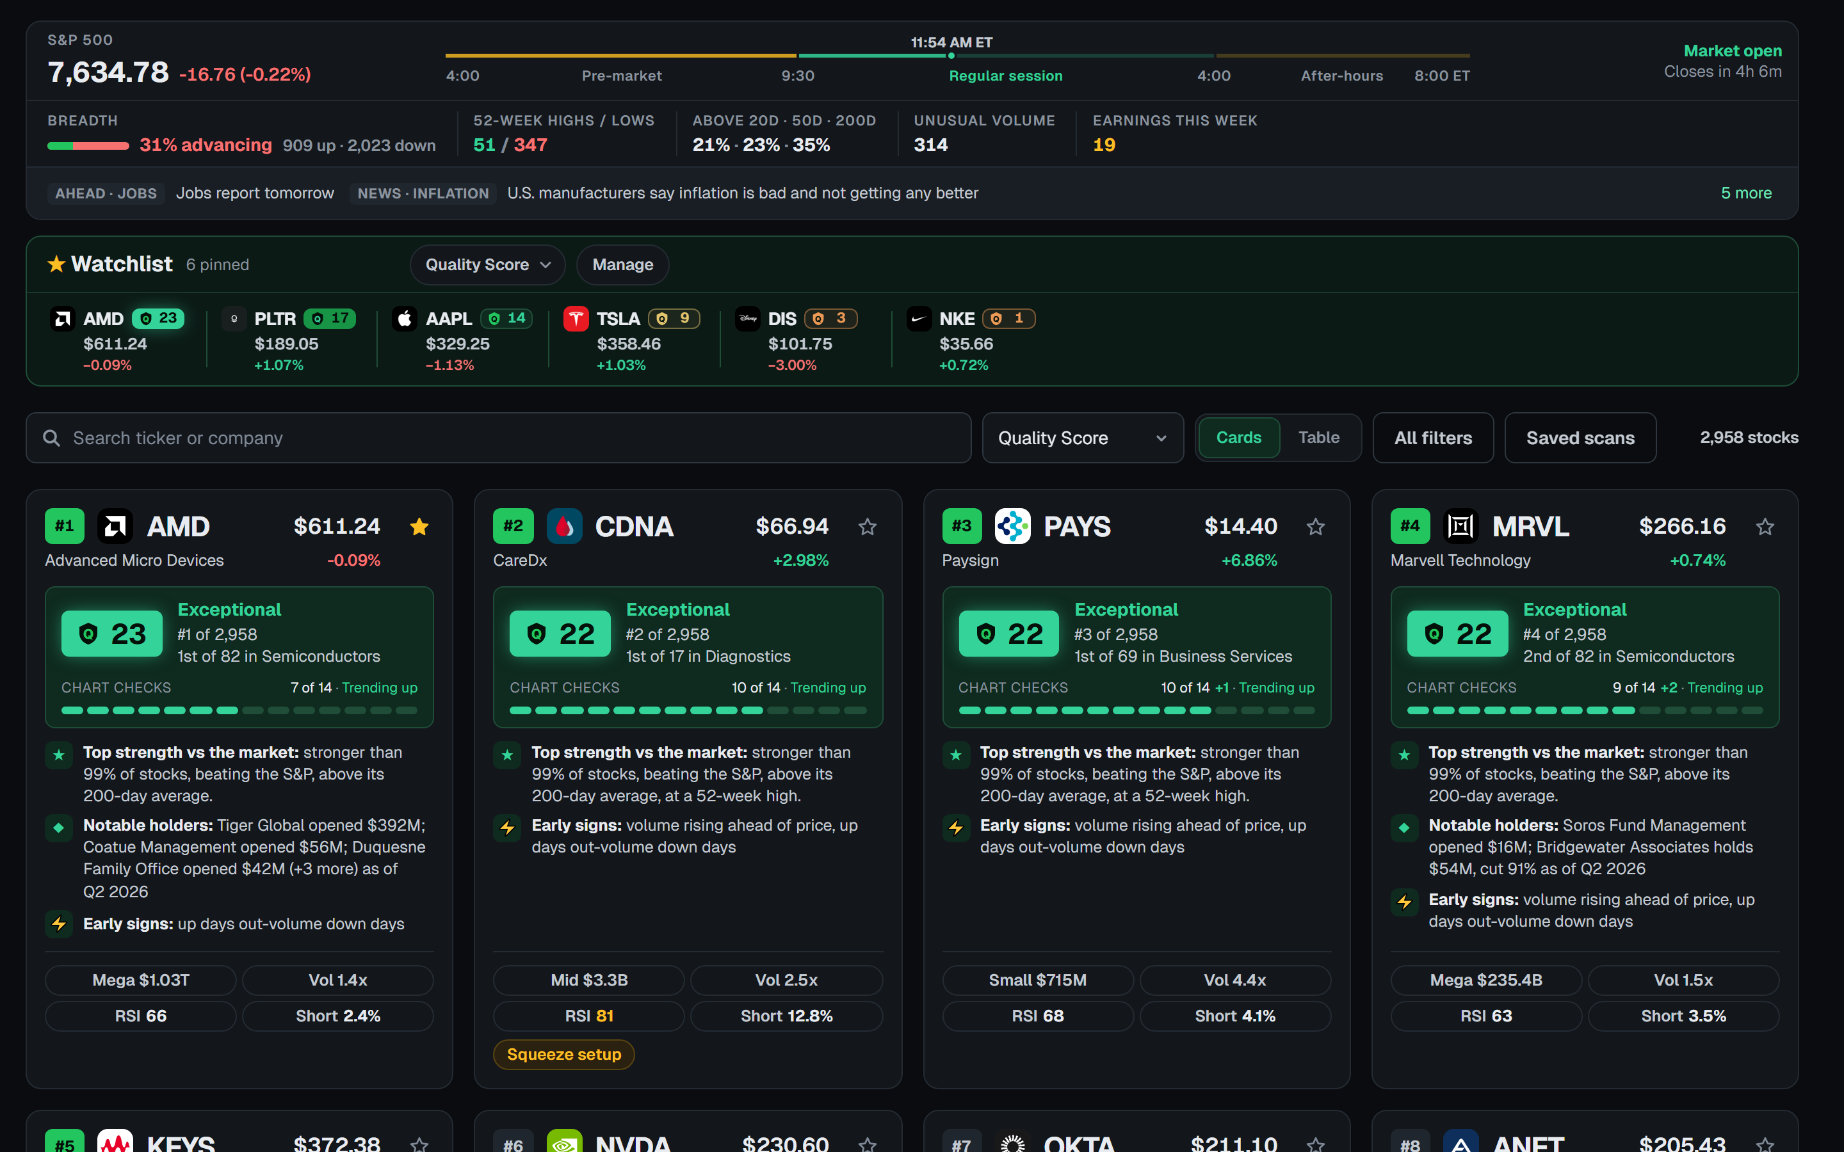Open the U.S. manufacturers inflation news headline
Image resolution: width=1844 pixels, height=1152 pixels.
(x=743, y=193)
